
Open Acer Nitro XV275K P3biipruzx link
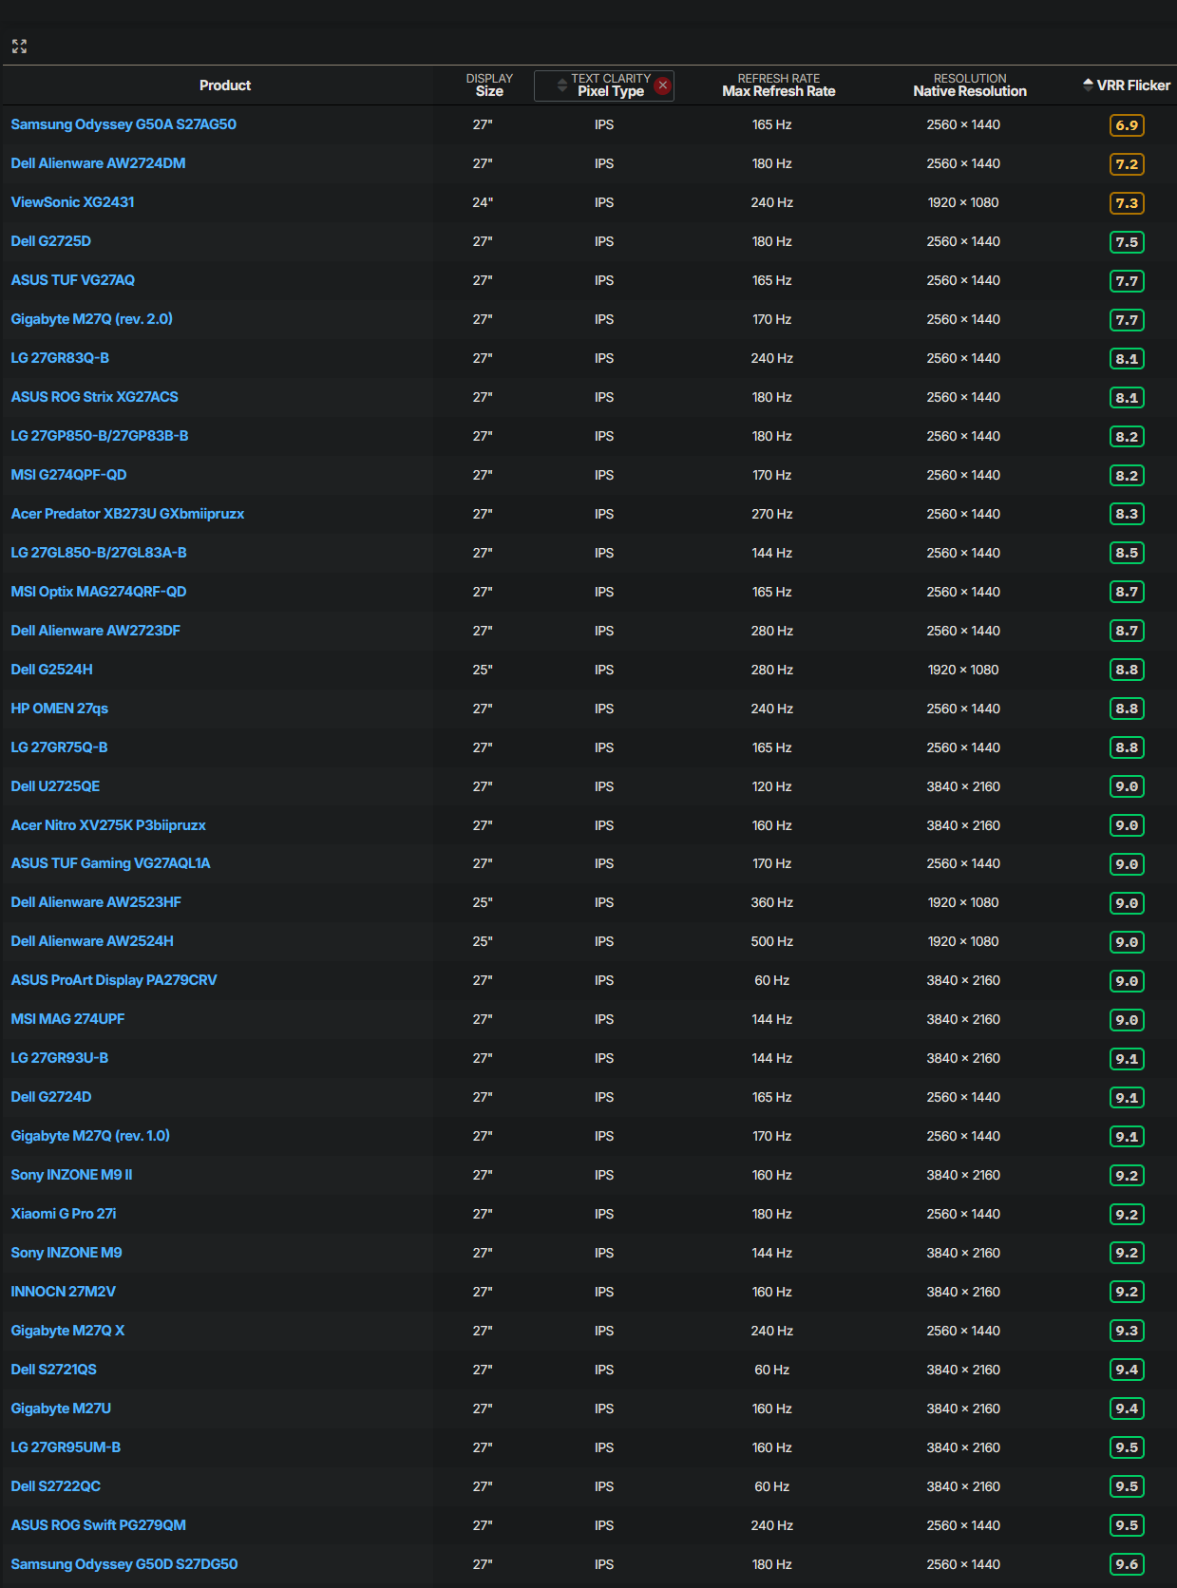[x=108, y=825]
